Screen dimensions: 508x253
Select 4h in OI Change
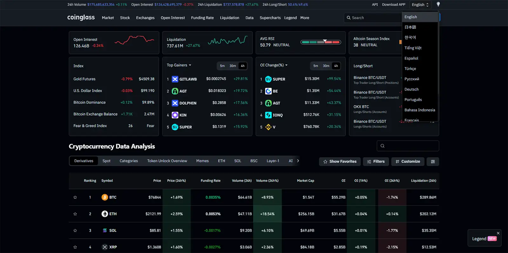(336, 66)
